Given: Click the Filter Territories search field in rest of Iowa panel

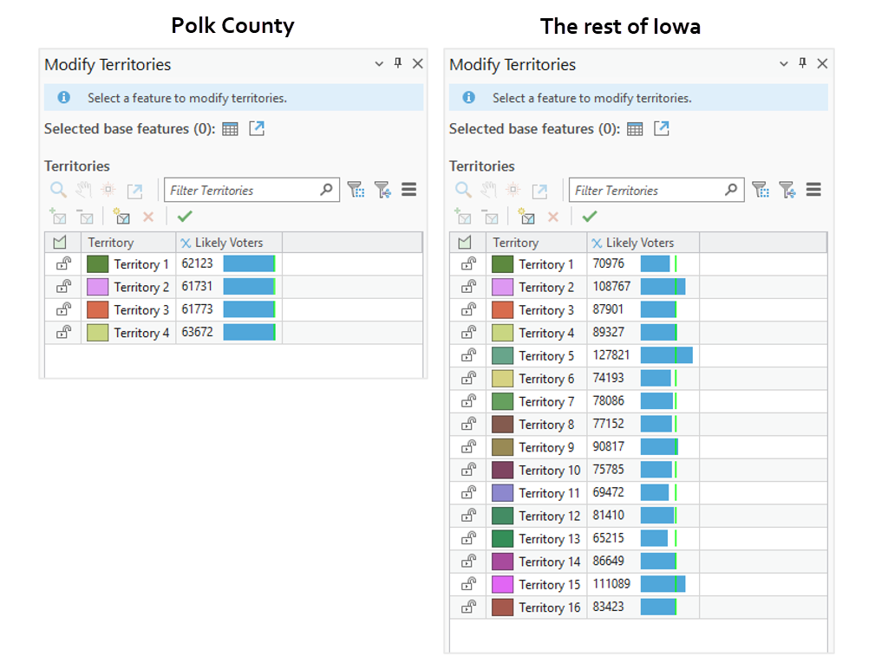Looking at the screenshot, I should click(656, 190).
